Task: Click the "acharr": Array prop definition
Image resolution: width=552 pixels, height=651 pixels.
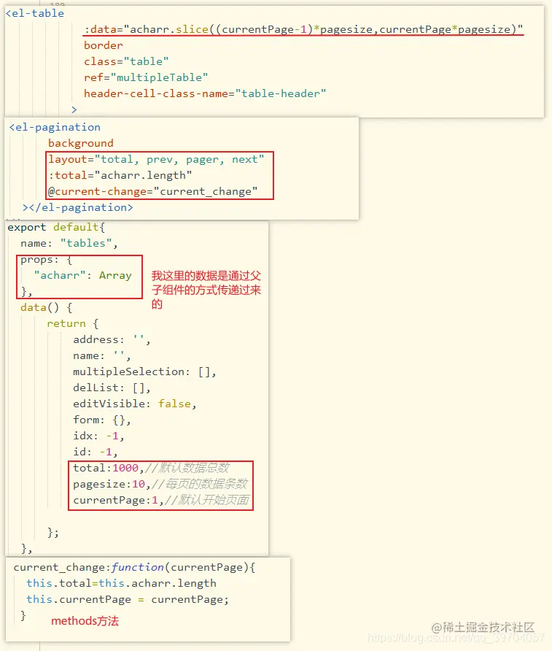Action: pyautogui.click(x=83, y=276)
